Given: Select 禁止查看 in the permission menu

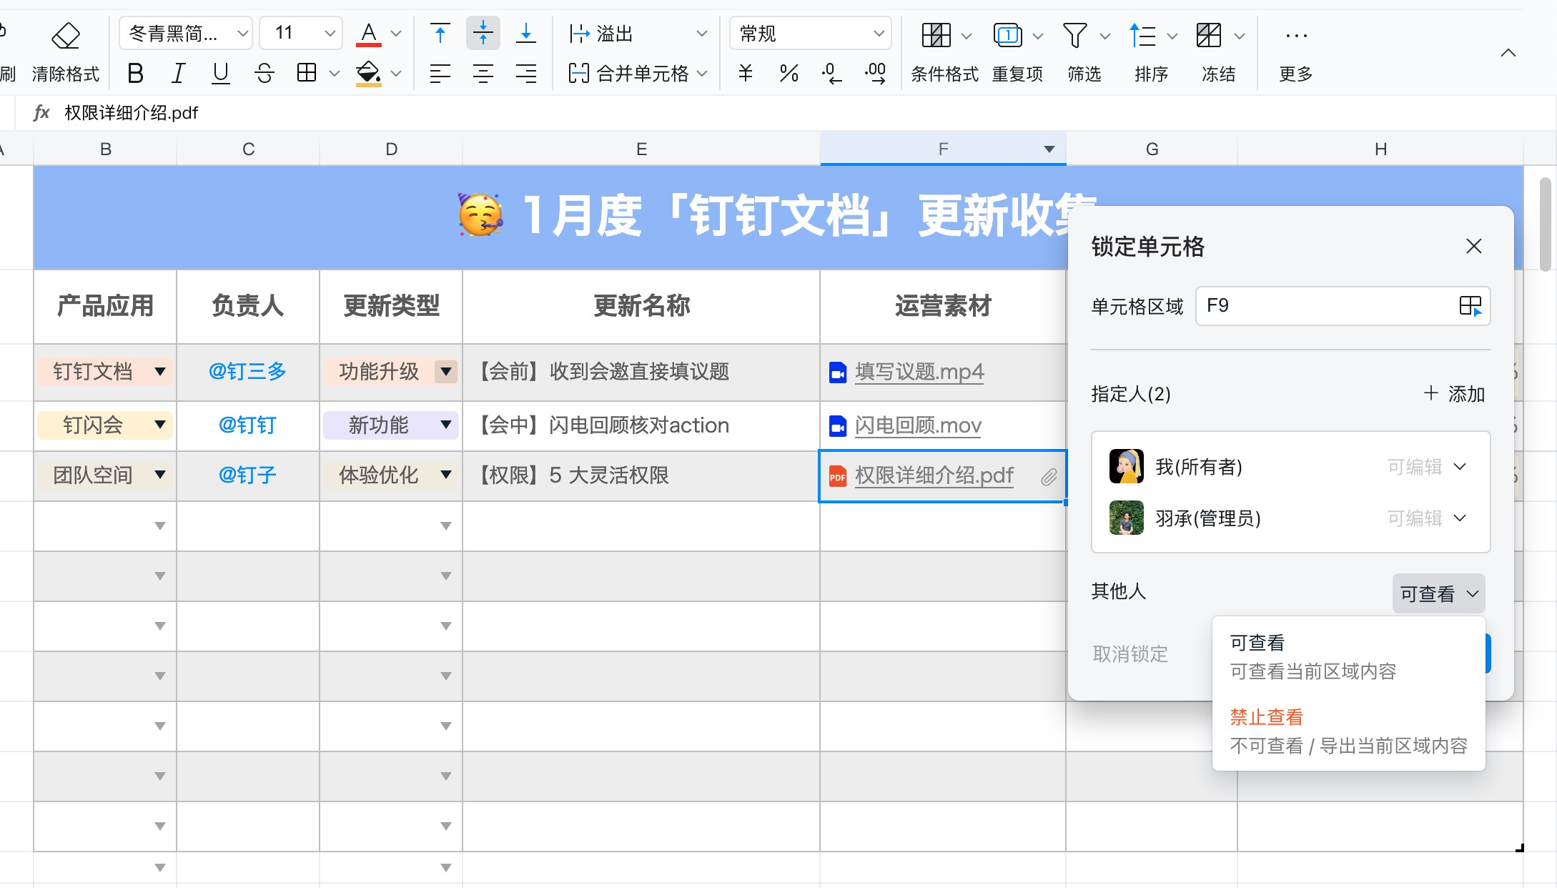Looking at the screenshot, I should (1265, 716).
